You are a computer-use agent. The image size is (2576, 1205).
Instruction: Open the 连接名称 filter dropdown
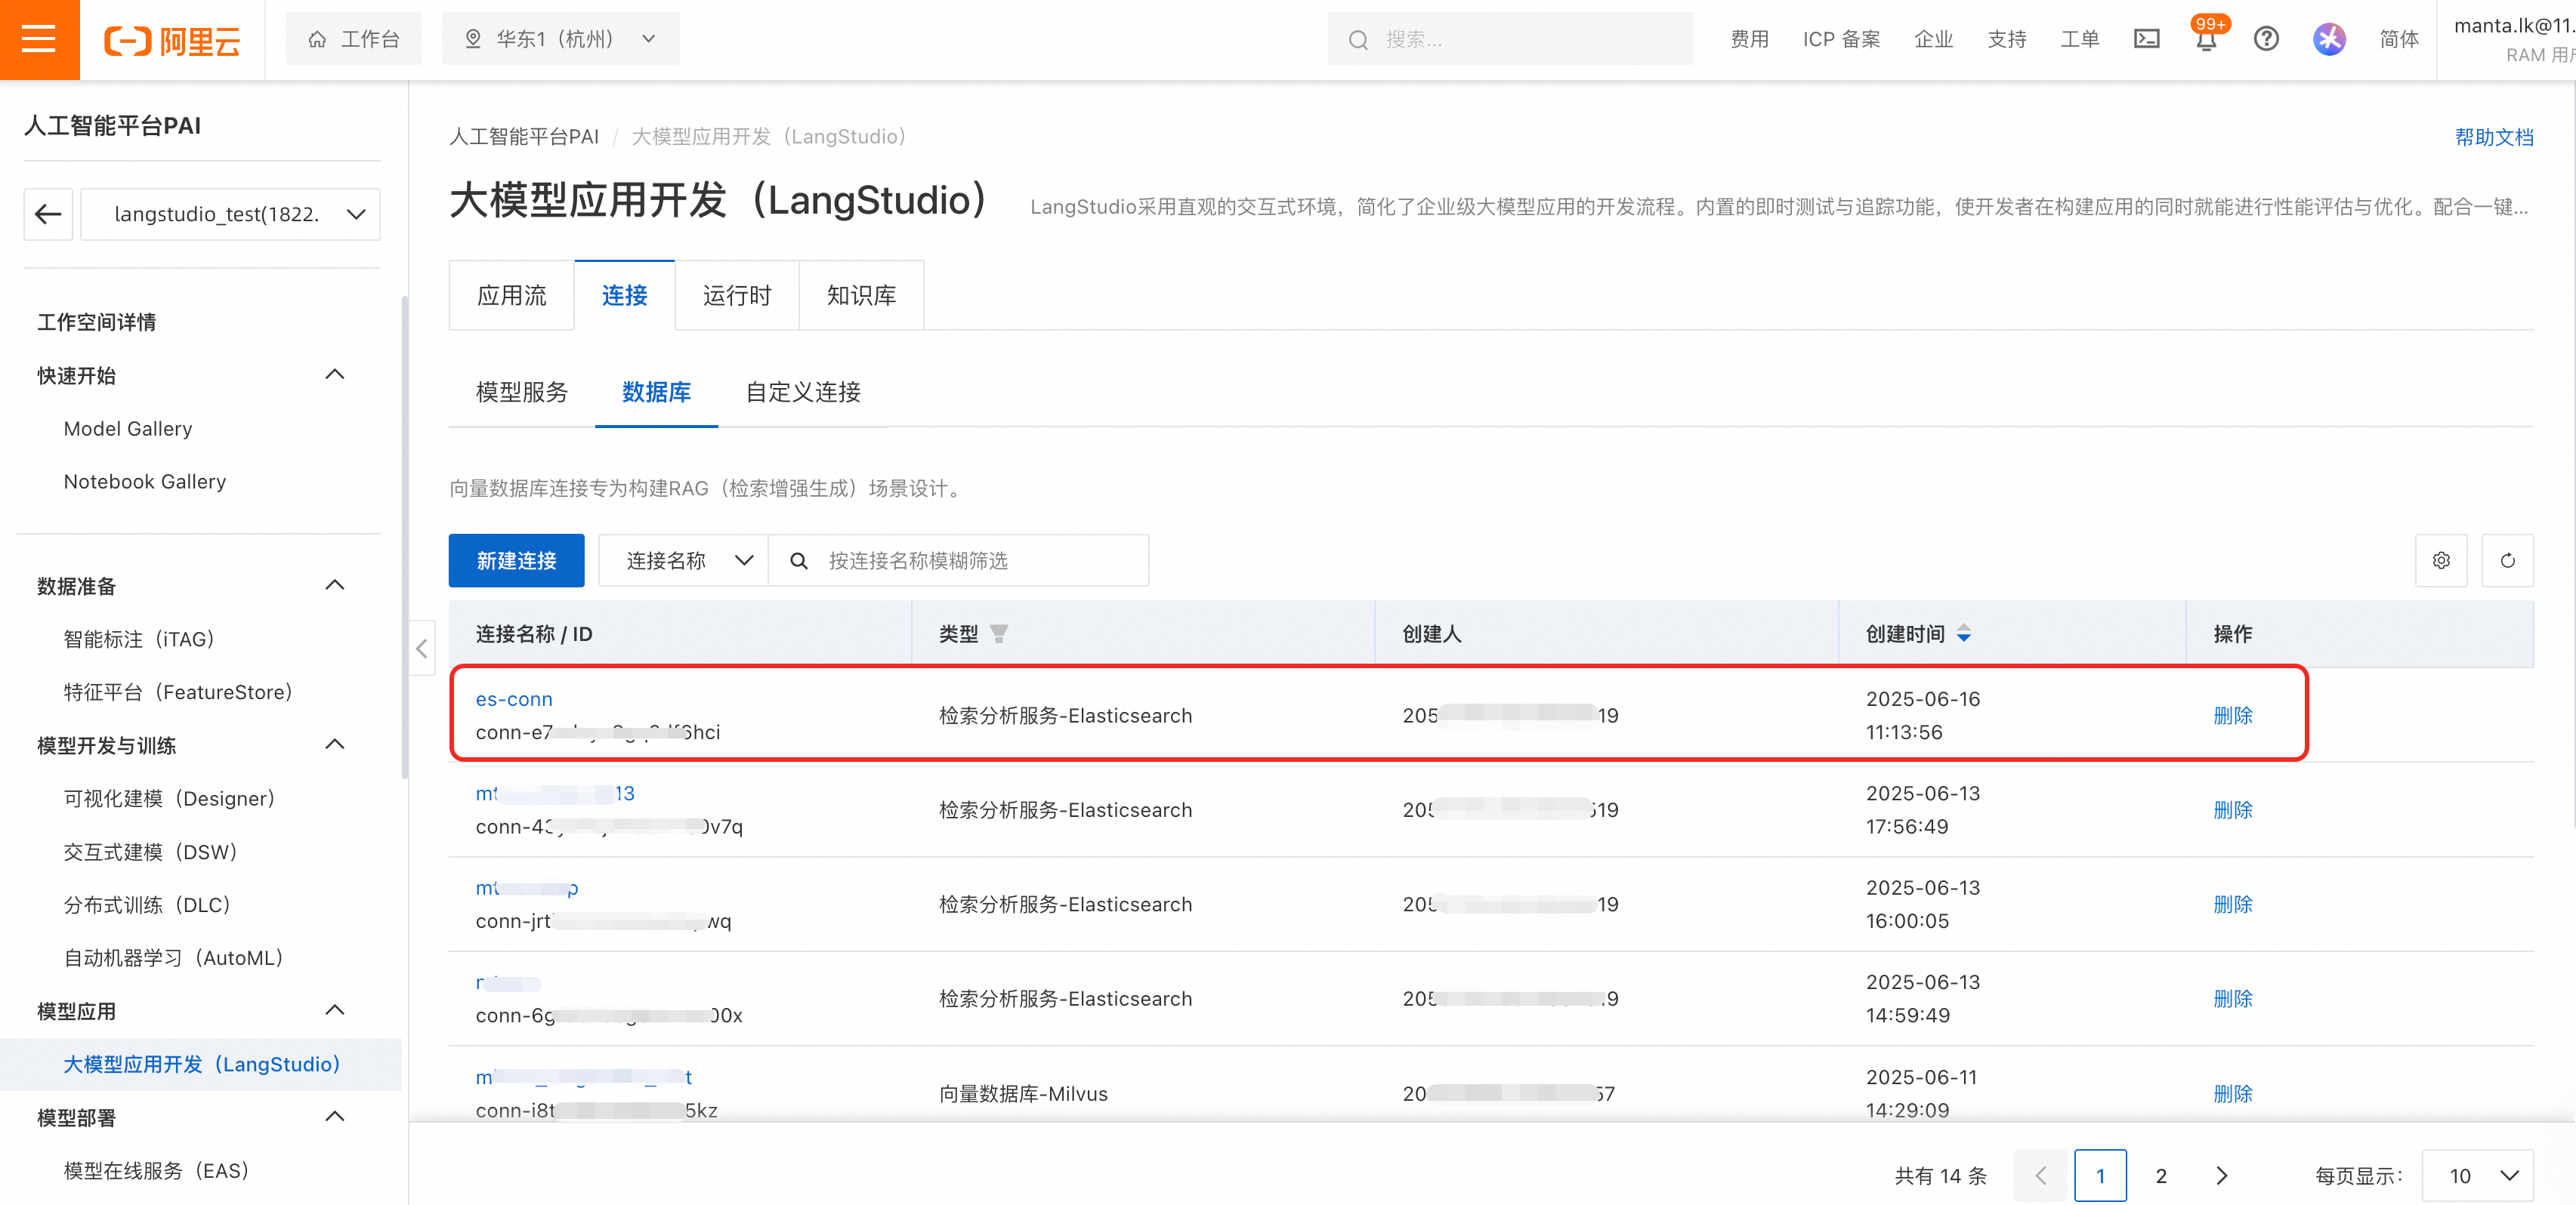[x=684, y=560]
